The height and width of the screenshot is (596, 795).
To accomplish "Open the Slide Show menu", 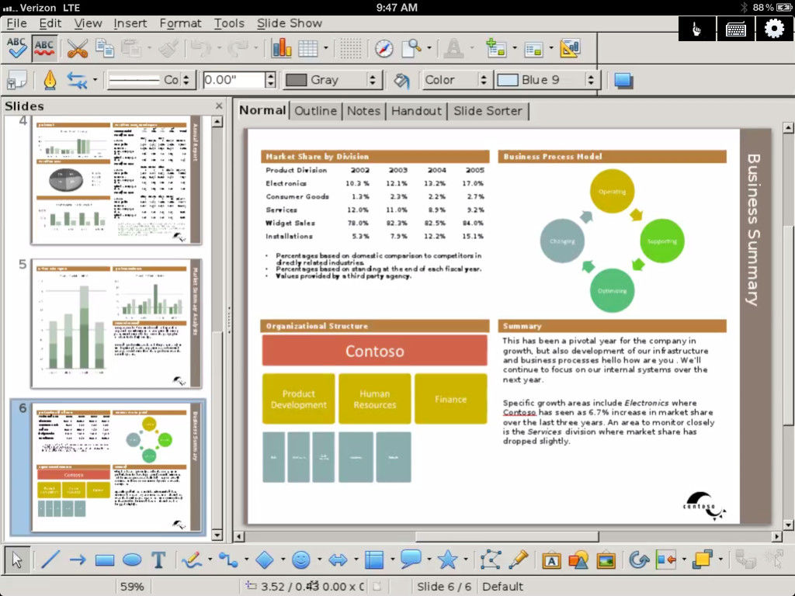I will 289,23.
